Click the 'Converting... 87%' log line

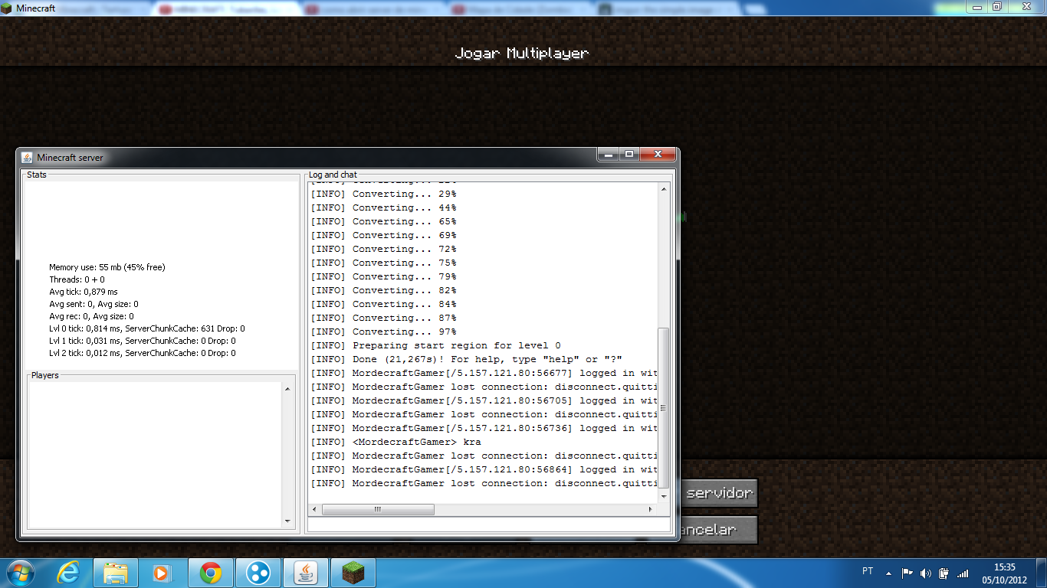point(383,318)
